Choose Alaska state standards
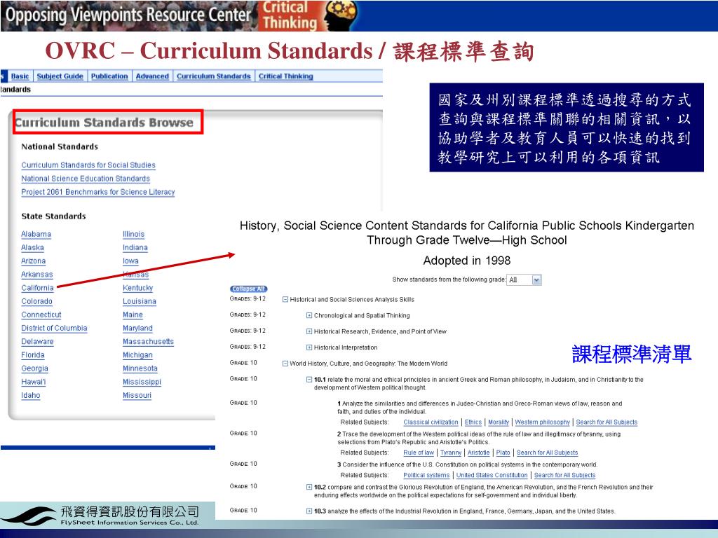The height and width of the screenshot is (538, 718). (32, 247)
